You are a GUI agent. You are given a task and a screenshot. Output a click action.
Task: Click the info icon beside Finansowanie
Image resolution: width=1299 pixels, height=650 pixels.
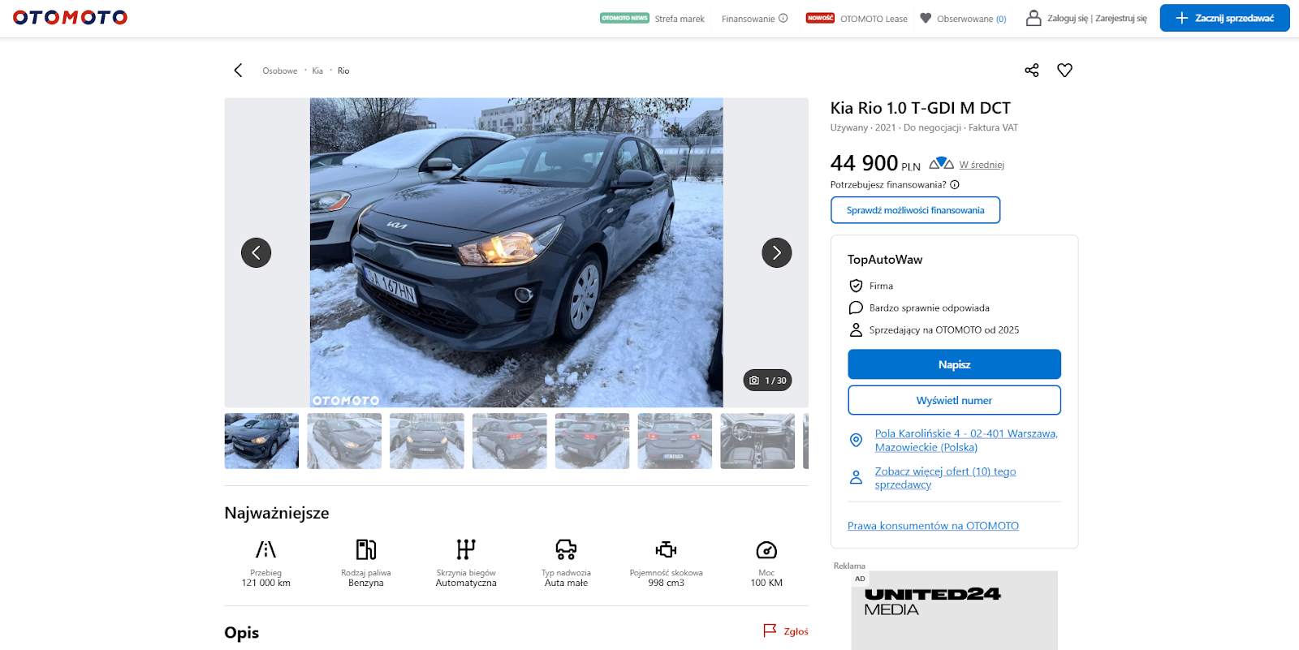coord(783,18)
